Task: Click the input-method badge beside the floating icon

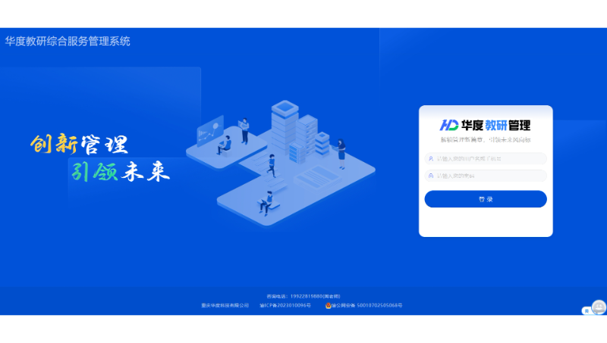Action: click(x=587, y=310)
